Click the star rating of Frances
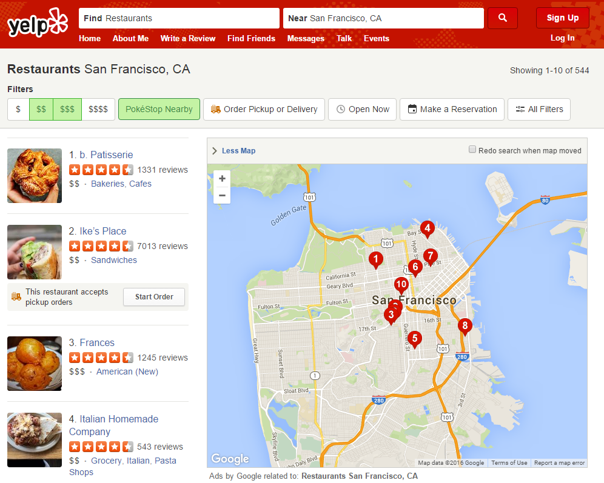The width and height of the screenshot is (604, 483). pos(101,358)
